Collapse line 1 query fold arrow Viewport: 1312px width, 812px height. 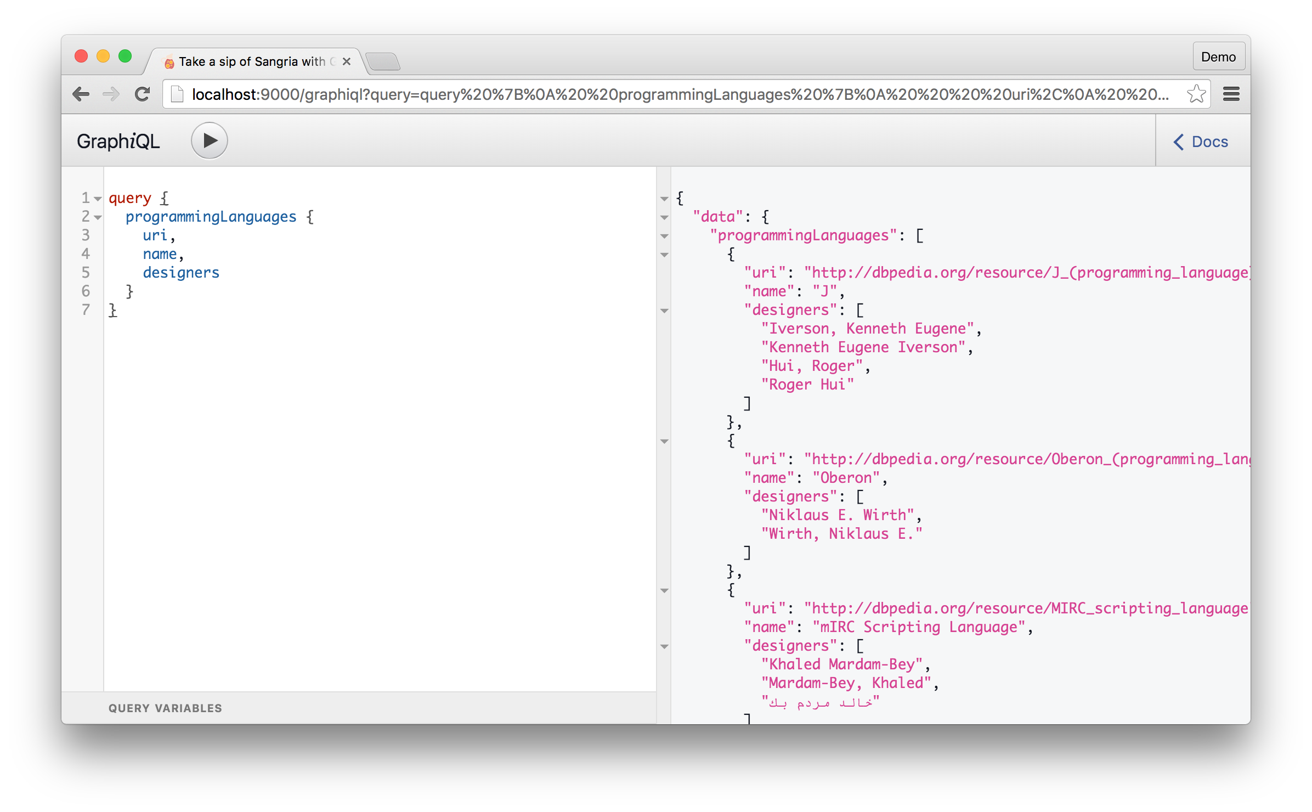[x=98, y=199]
